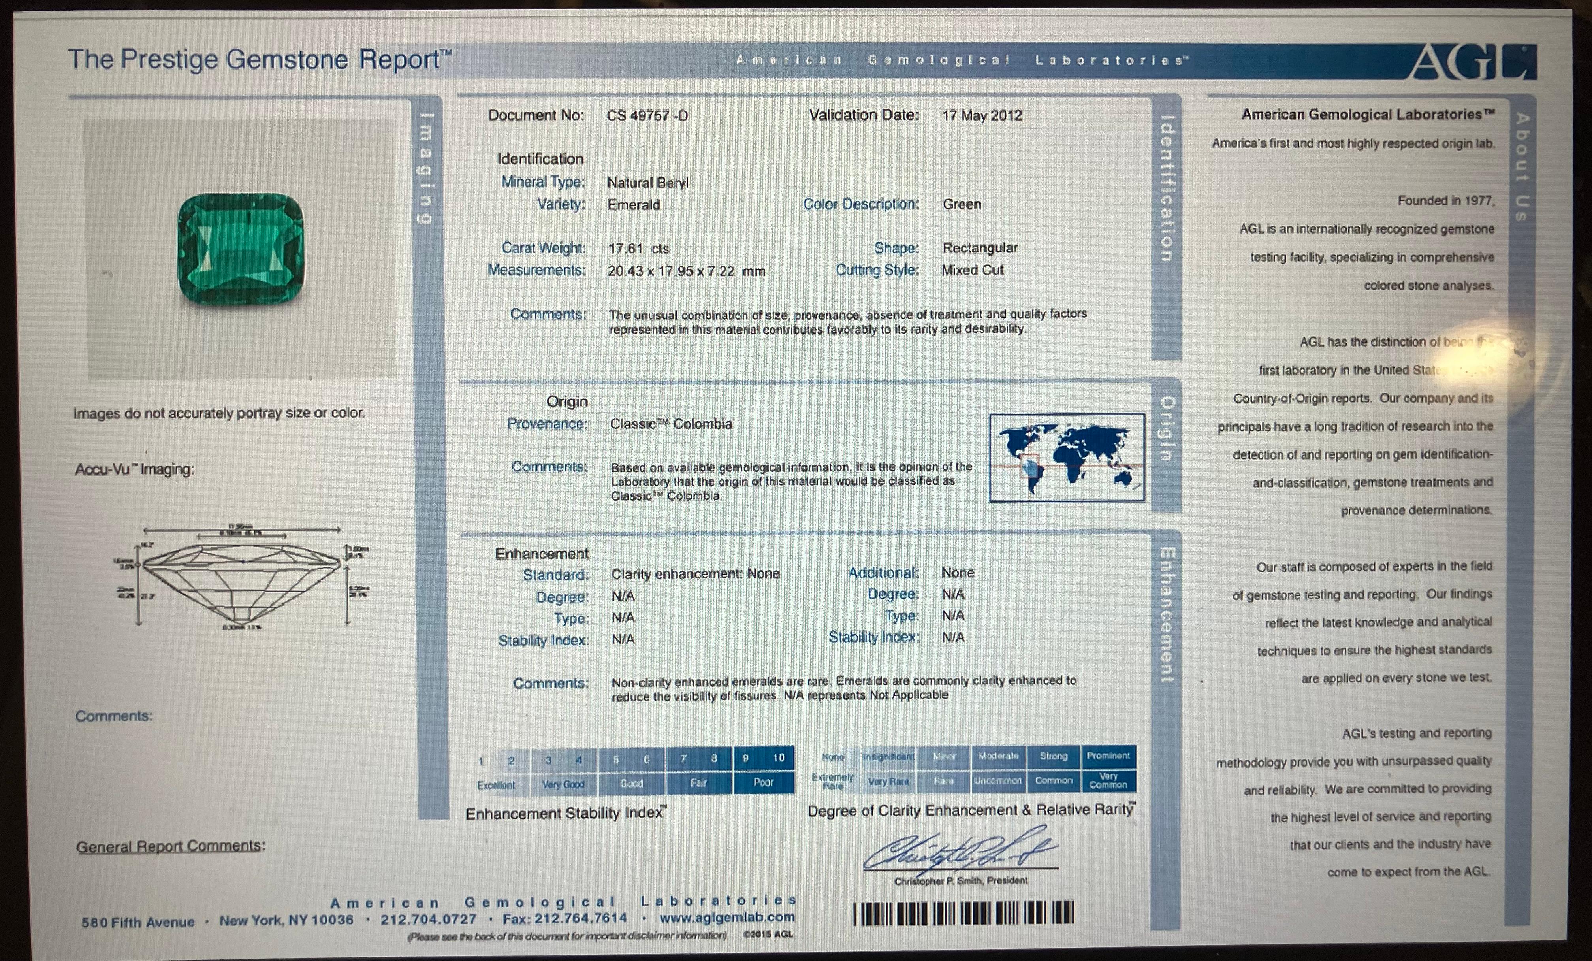1592x961 pixels.
Task: Click the 'Prominent' clarity enhancement cell
Action: click(x=1108, y=756)
